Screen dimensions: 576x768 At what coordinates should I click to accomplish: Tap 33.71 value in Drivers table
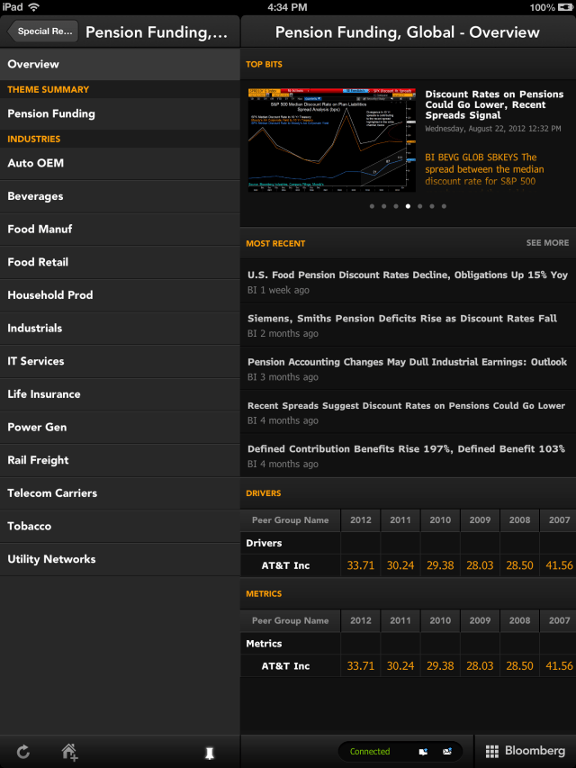(361, 565)
